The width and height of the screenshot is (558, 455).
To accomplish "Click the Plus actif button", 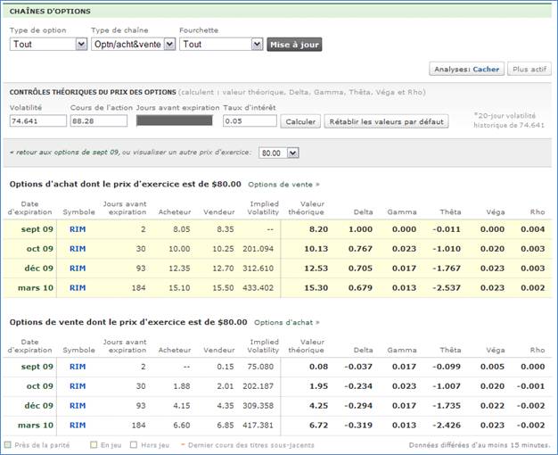I will tap(529, 69).
